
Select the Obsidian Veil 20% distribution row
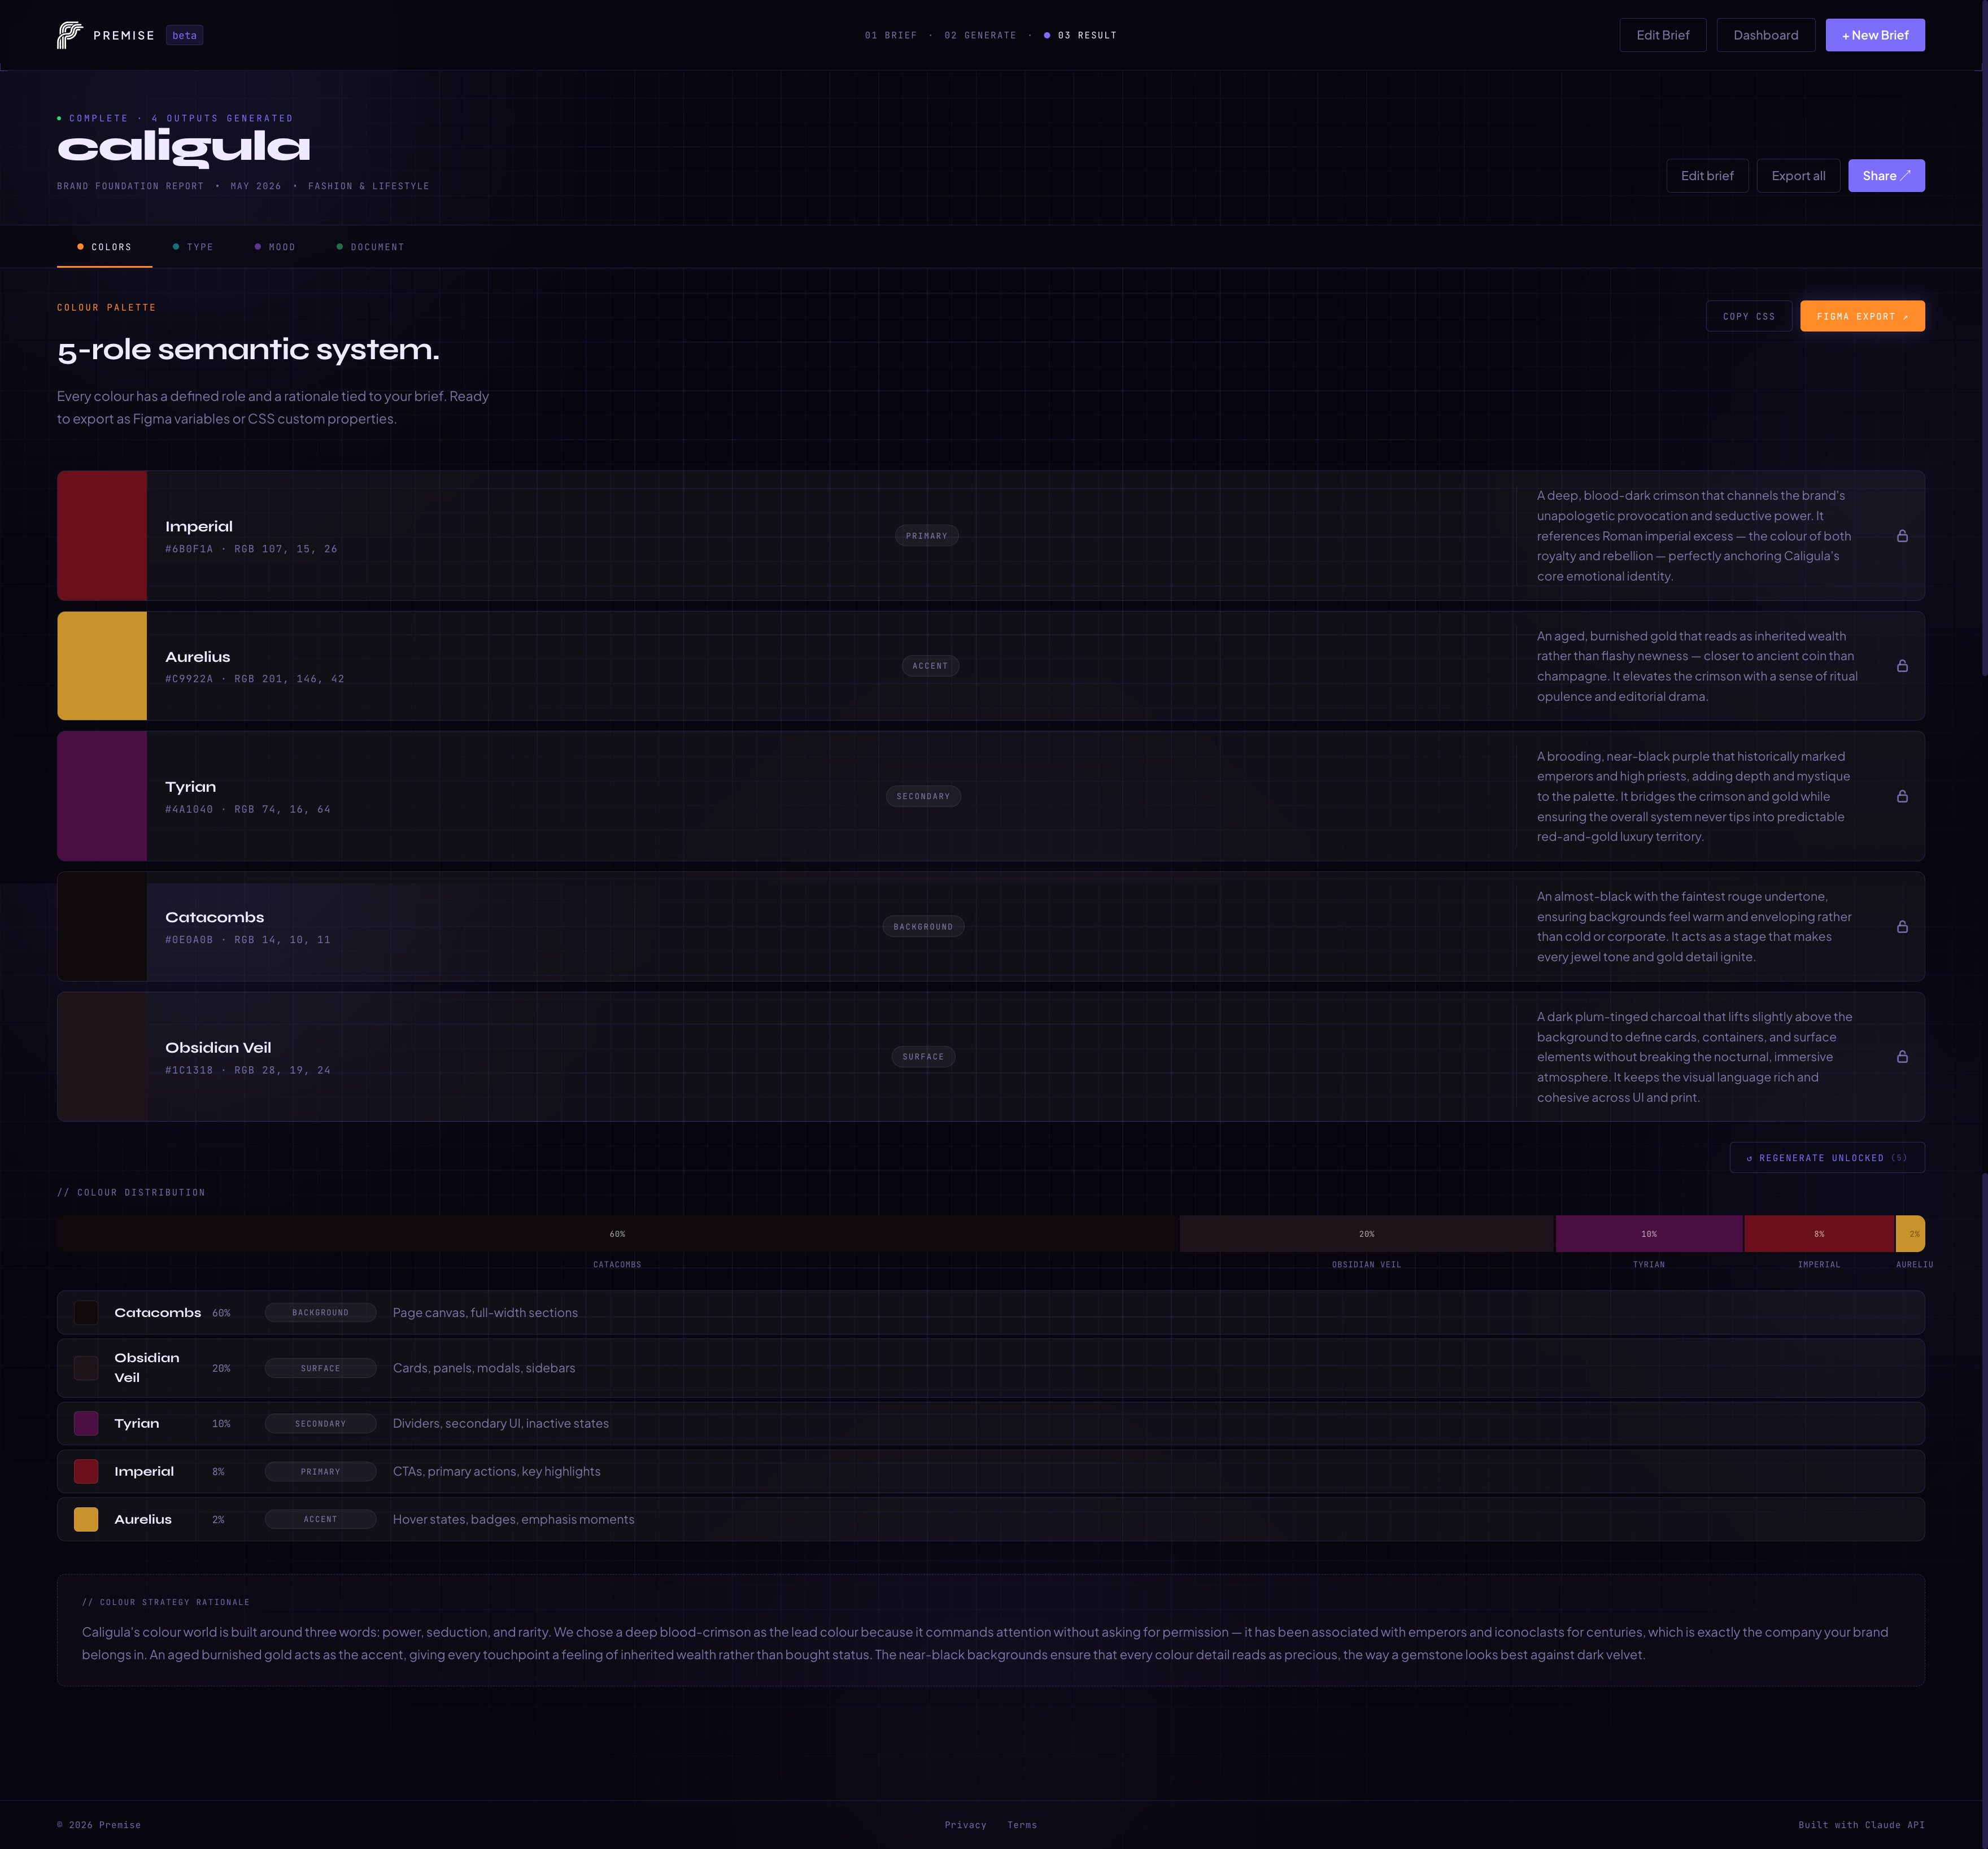click(990, 1368)
